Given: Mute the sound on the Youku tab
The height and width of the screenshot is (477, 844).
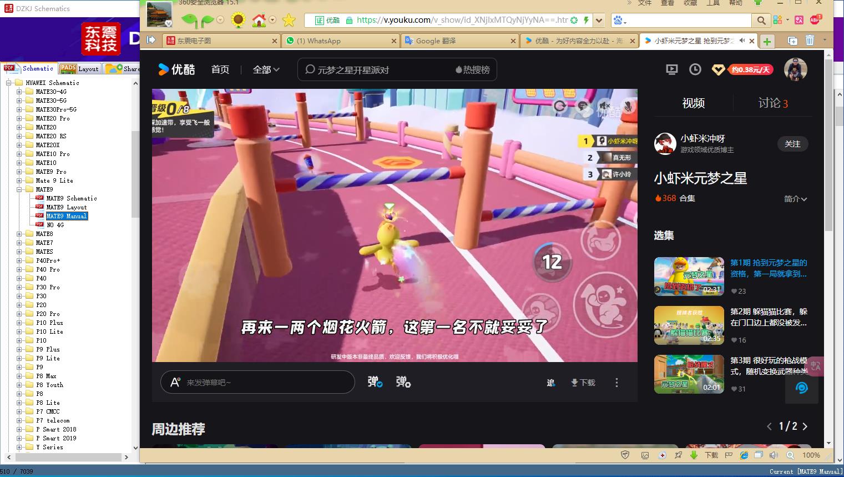Looking at the screenshot, I should [x=742, y=41].
